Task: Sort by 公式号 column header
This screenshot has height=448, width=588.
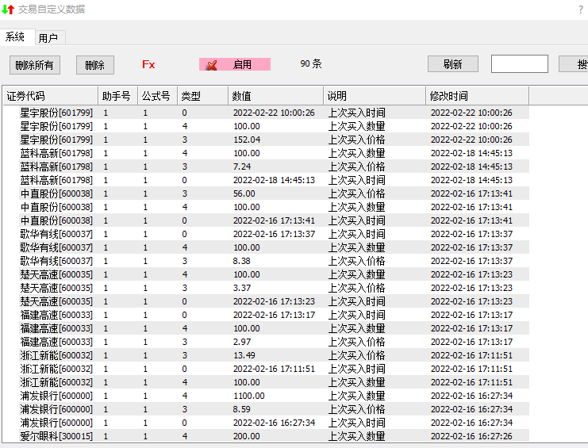Action: [x=156, y=96]
